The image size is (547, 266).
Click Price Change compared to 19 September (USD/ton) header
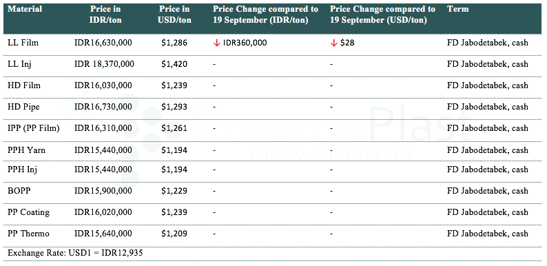(x=382, y=14)
